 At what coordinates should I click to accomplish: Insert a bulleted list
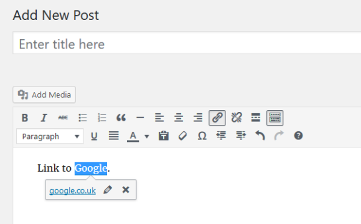point(82,118)
